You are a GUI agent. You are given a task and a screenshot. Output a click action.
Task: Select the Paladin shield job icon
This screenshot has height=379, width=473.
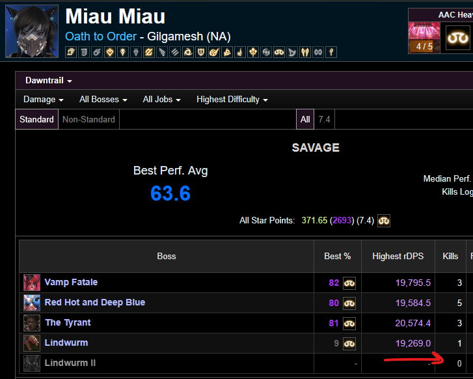[x=201, y=52]
